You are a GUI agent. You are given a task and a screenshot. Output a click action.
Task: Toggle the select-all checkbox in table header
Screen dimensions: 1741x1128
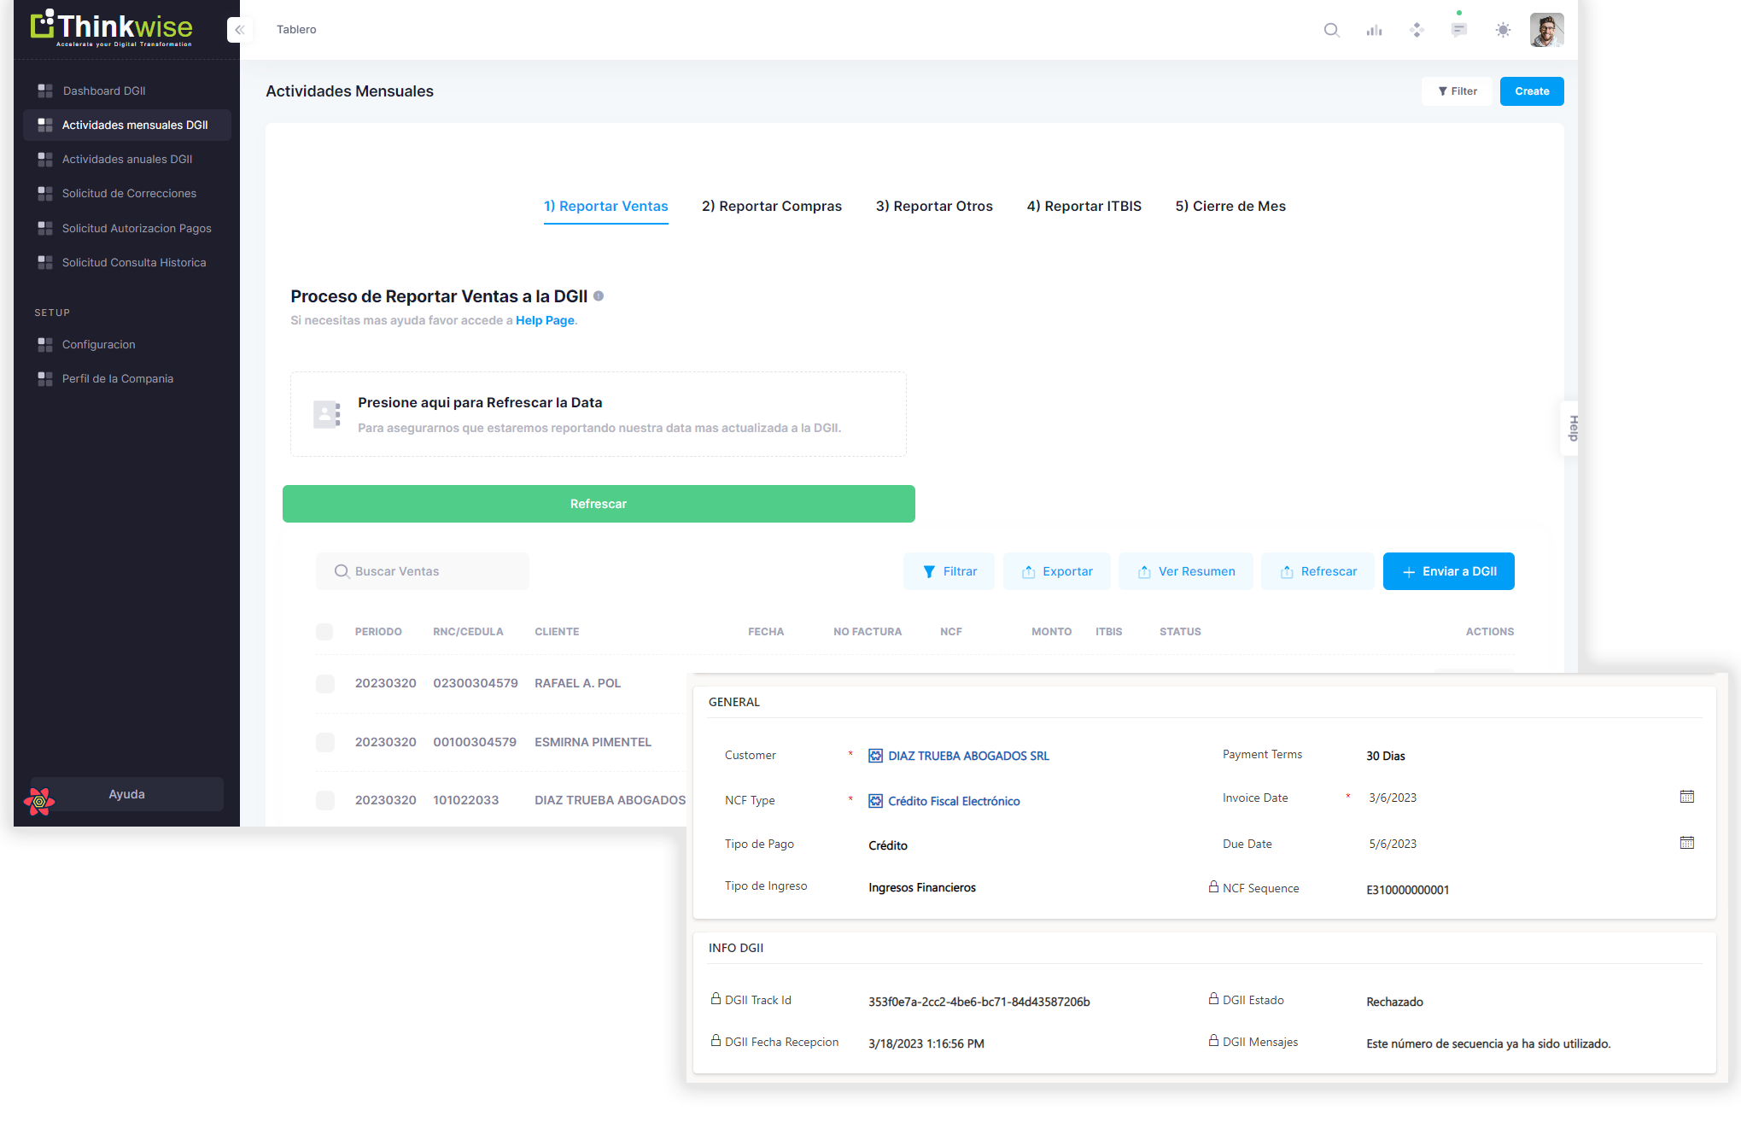[324, 632]
